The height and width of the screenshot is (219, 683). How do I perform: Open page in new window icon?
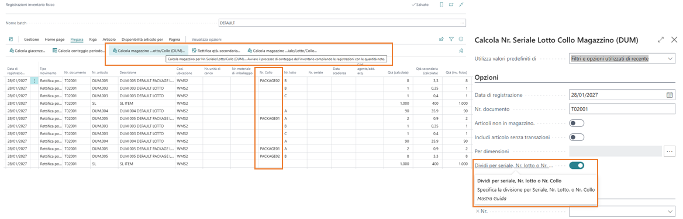(451, 4)
